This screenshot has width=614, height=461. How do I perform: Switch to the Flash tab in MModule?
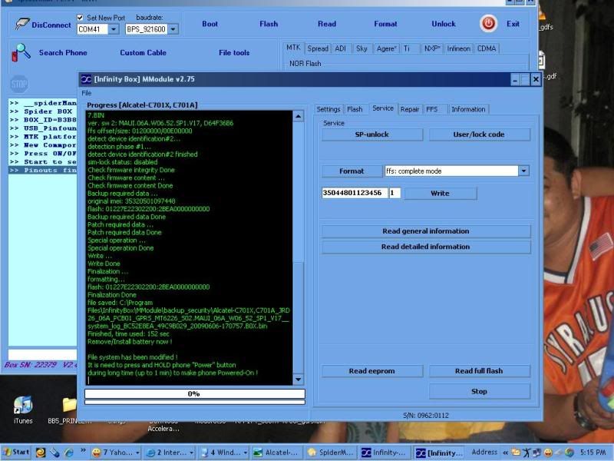355,109
